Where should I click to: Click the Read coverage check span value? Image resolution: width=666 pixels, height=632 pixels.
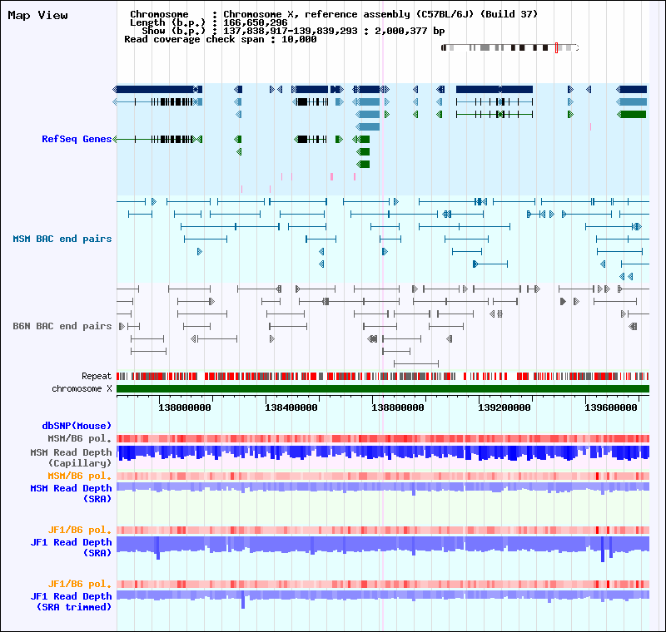(299, 39)
